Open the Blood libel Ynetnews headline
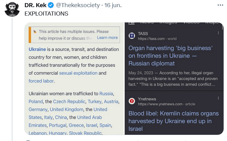The width and height of the screenshot is (227, 141). point(173,121)
